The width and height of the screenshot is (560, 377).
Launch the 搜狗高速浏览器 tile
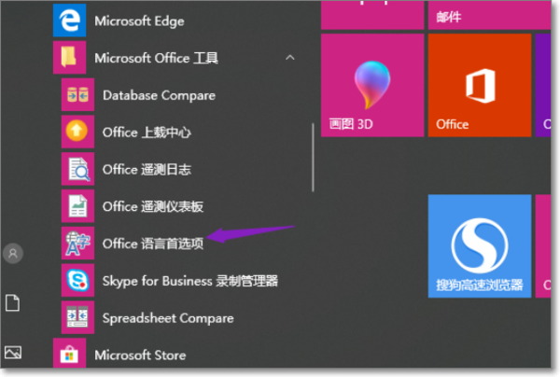click(479, 246)
